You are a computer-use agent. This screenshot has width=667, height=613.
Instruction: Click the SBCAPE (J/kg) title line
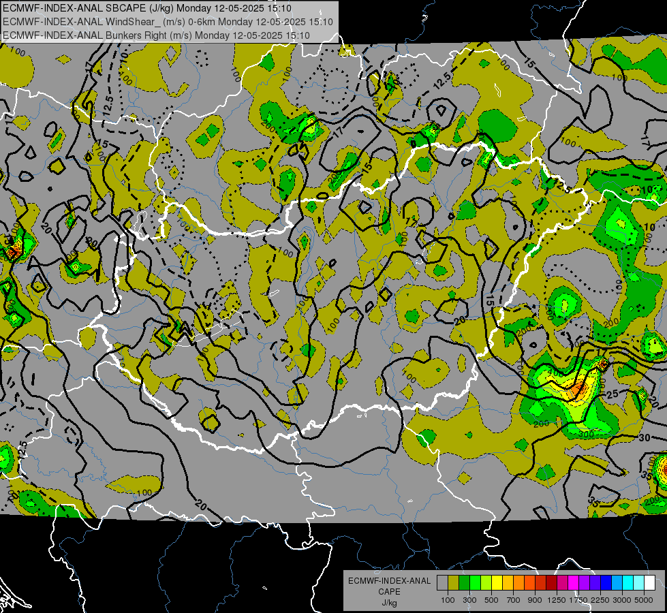[147, 7]
